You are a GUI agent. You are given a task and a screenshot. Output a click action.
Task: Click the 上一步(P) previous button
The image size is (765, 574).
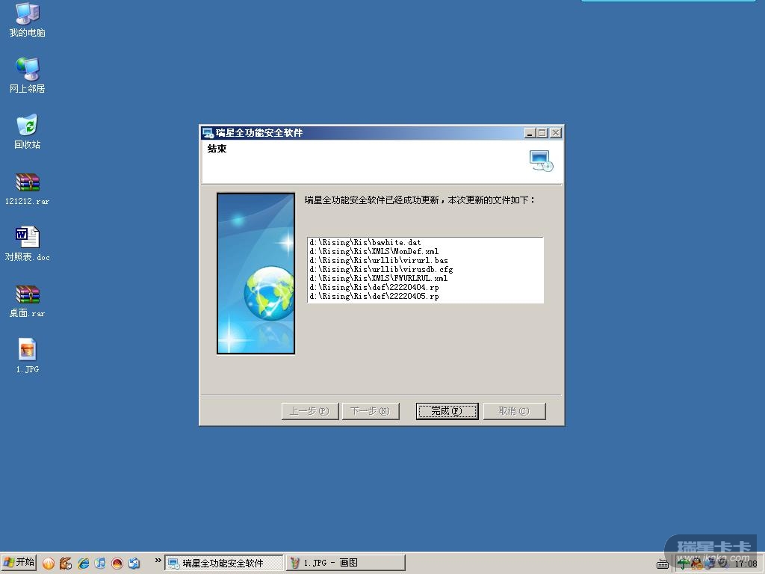point(310,411)
